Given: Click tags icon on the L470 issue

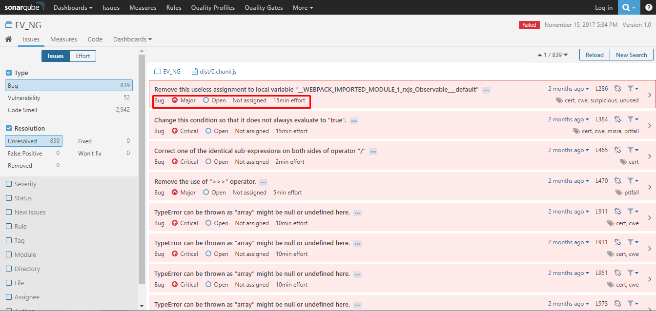Looking at the screenshot, I should tap(619, 193).
